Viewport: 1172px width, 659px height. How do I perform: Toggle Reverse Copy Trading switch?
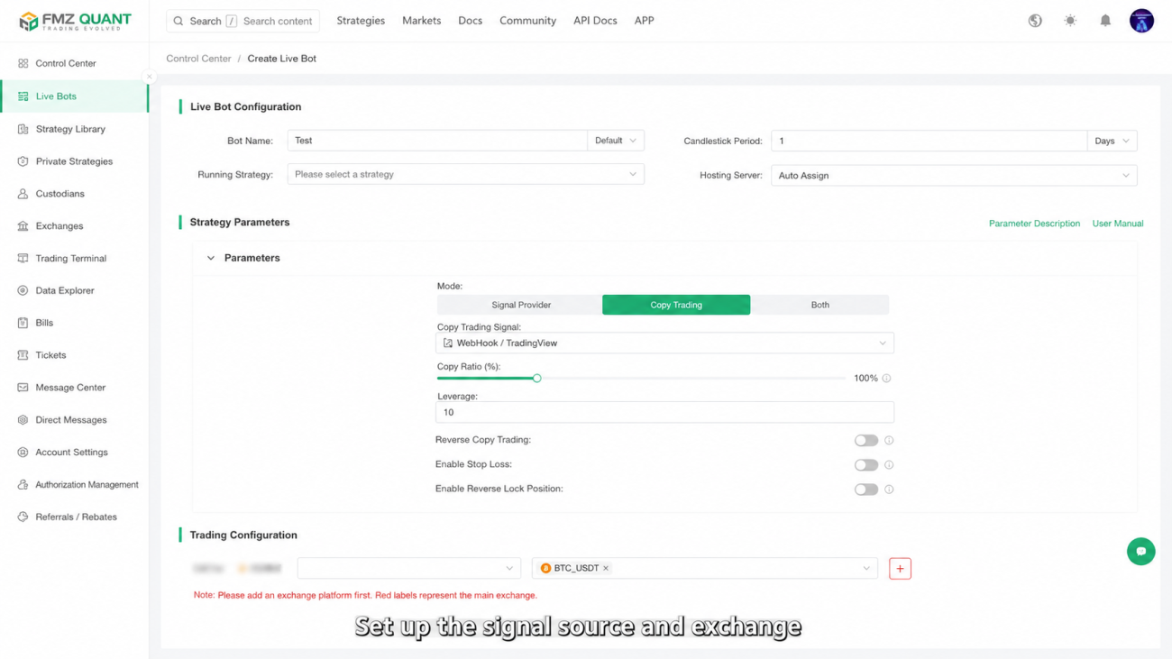pyautogui.click(x=865, y=441)
